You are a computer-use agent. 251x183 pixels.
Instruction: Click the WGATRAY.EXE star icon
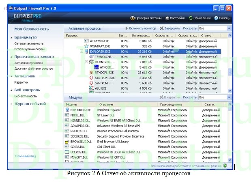(x=86, y=46)
